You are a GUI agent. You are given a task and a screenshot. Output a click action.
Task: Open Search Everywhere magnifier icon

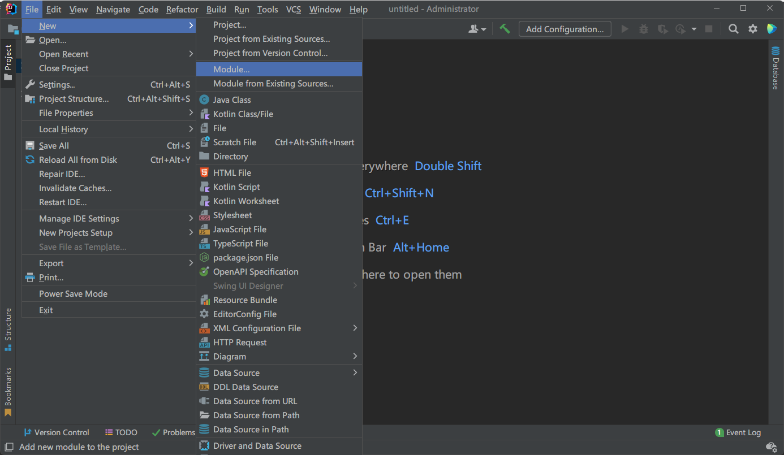point(733,29)
